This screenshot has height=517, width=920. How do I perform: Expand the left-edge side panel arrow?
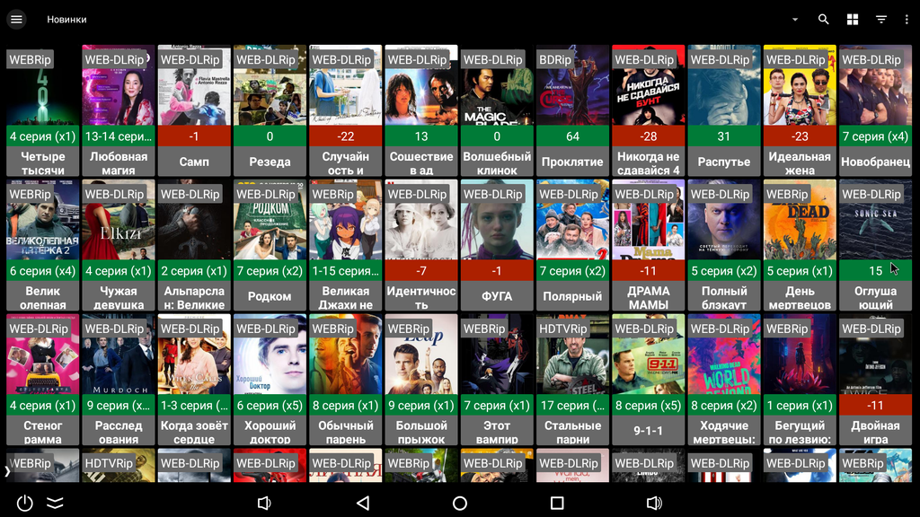[x=7, y=470]
